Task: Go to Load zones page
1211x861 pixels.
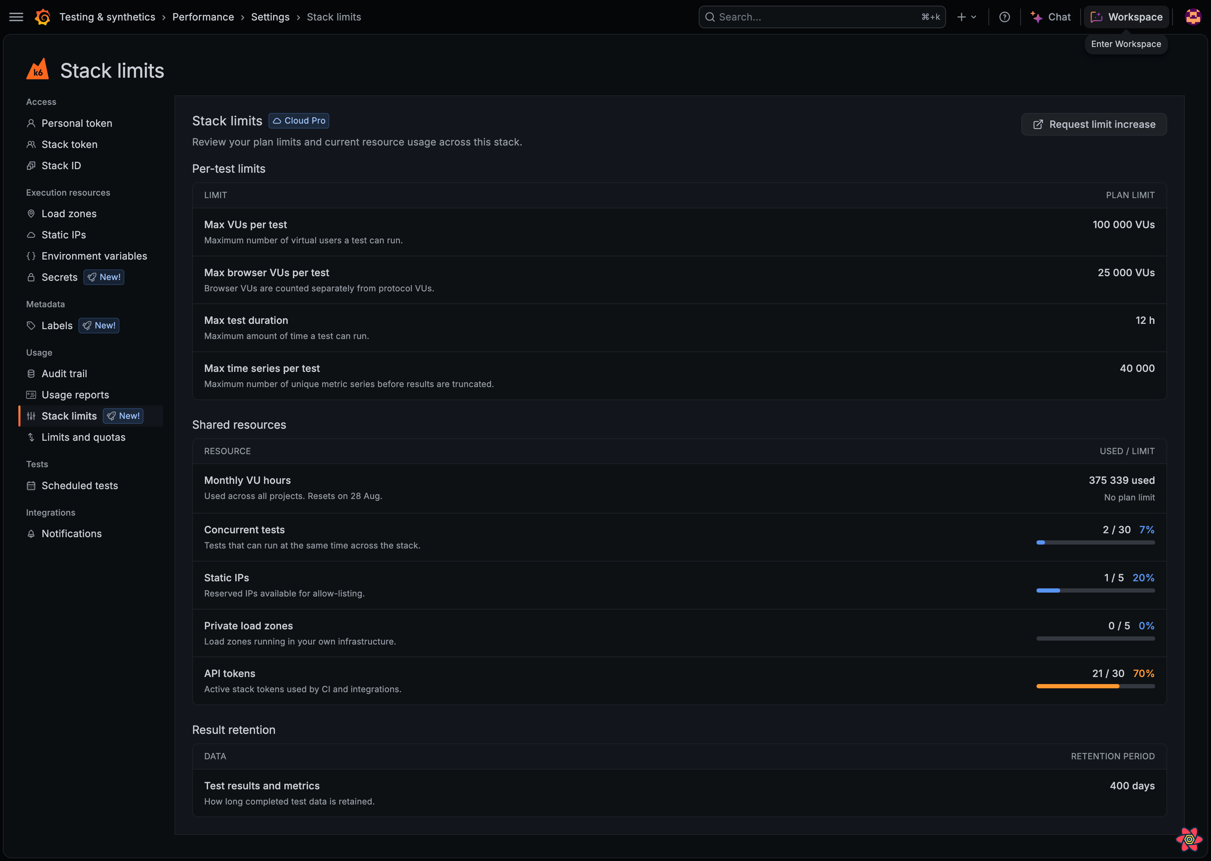Action: [69, 214]
